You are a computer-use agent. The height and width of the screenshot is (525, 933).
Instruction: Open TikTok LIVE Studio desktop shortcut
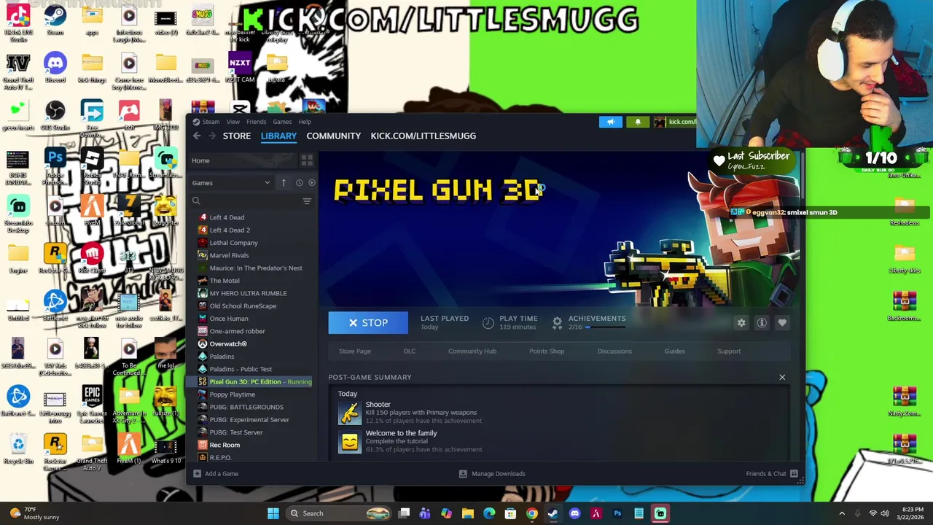18,22
